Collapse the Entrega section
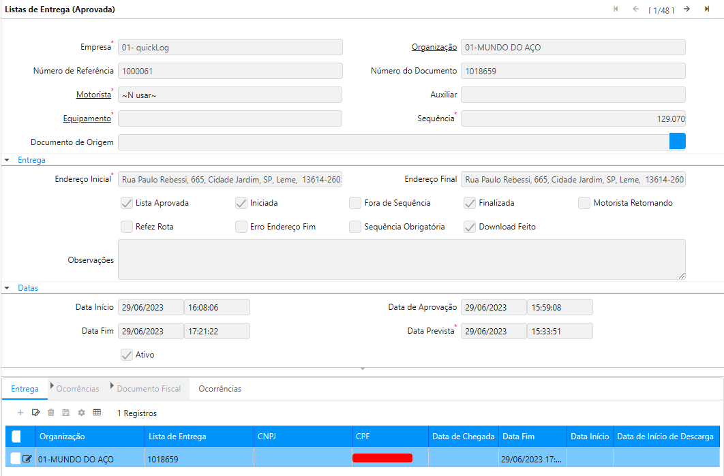 click(x=7, y=160)
